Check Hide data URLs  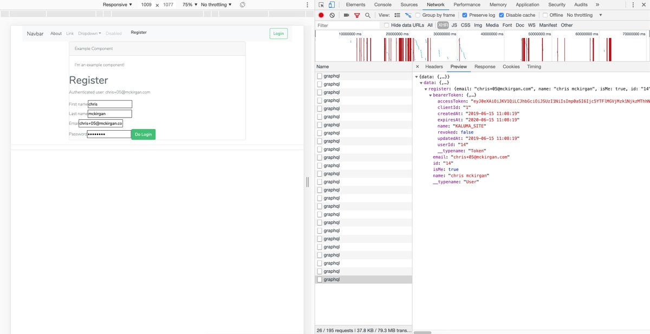[387, 25]
